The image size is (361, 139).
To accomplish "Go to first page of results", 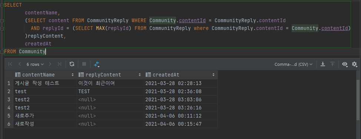I will coord(10,64).
